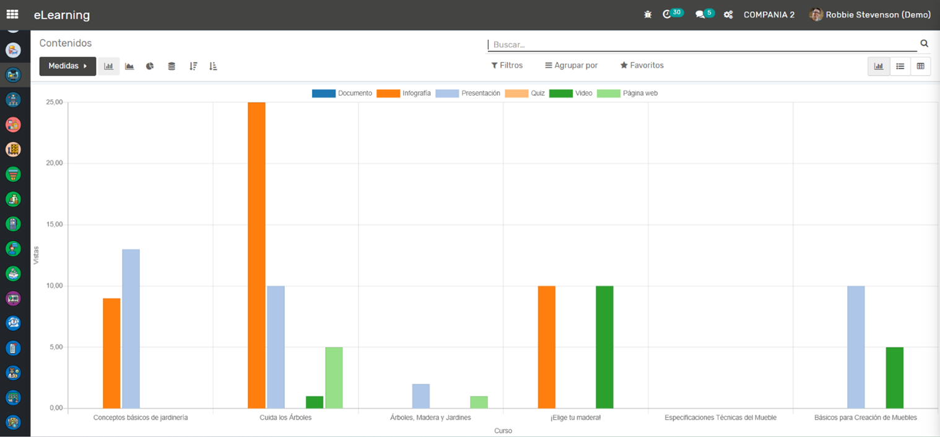
Task: Switch to line chart icon
Action: [129, 66]
